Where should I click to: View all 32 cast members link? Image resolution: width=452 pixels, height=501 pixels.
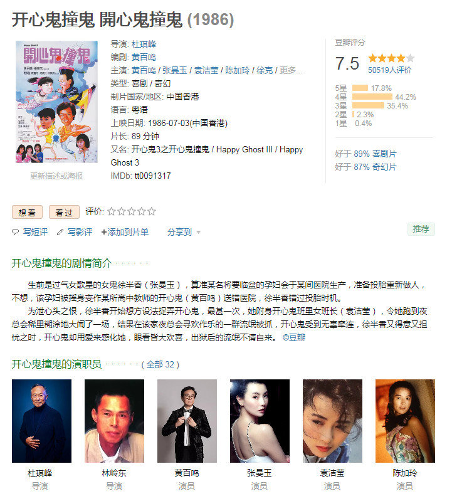[x=160, y=364]
